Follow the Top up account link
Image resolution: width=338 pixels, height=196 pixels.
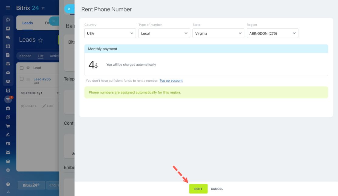point(171,80)
